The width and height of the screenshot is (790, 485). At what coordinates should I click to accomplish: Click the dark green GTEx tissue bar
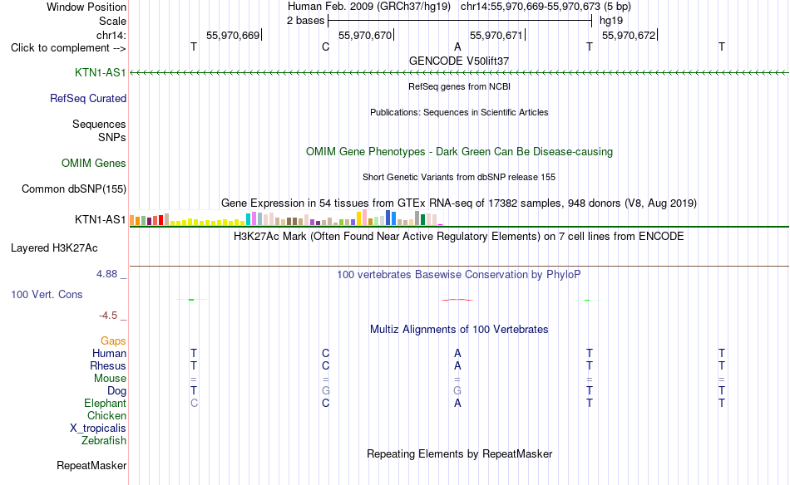point(422,219)
